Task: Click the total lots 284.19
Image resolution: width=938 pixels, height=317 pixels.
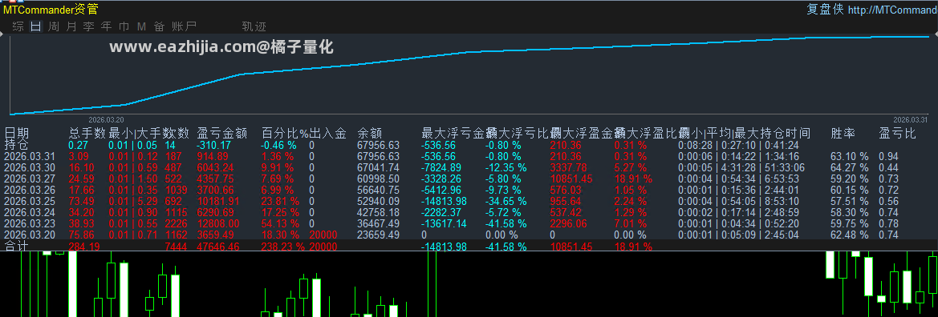Action: coord(84,246)
